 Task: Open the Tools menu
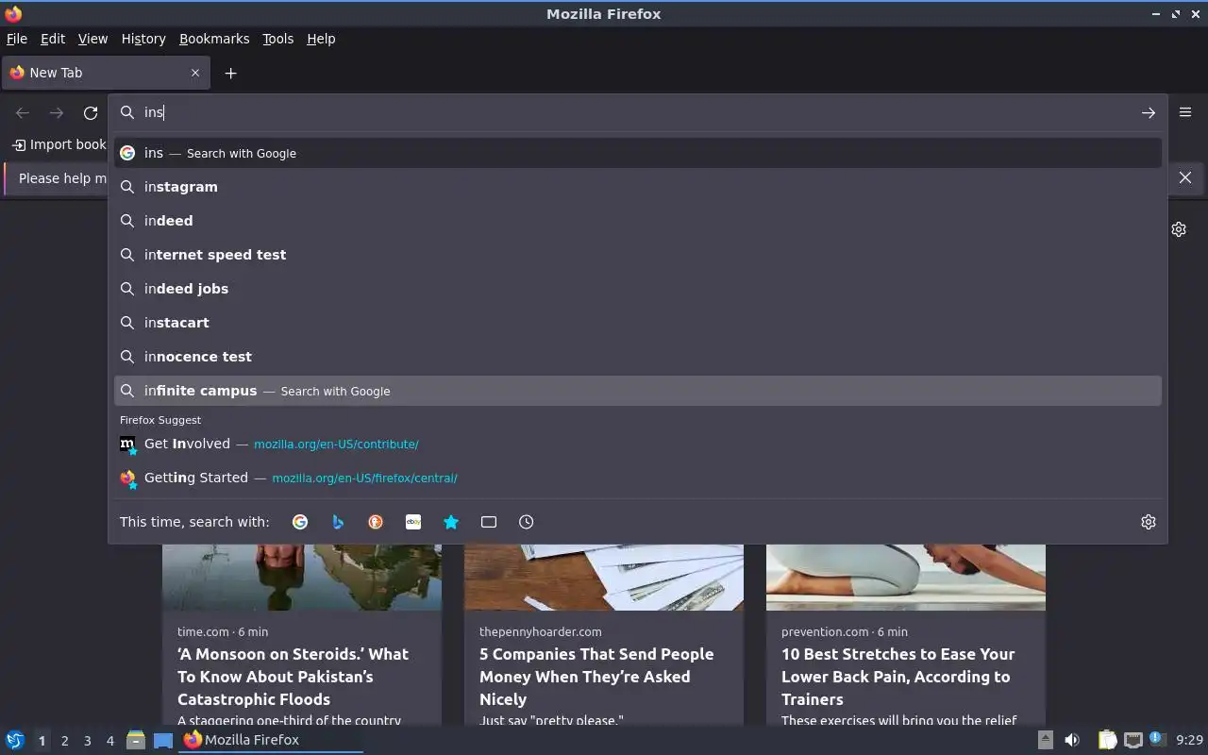[277, 39]
